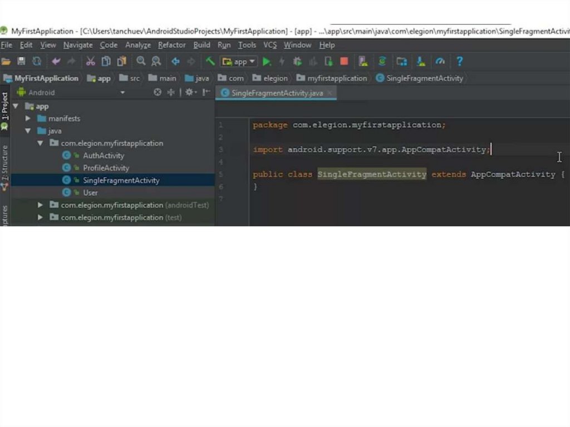Click the red Stop button
The width and height of the screenshot is (570, 427).
[344, 61]
